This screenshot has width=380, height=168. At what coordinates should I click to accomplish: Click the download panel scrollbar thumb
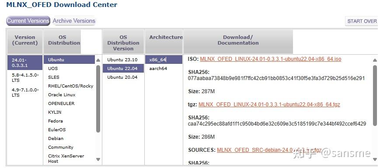(375, 95)
